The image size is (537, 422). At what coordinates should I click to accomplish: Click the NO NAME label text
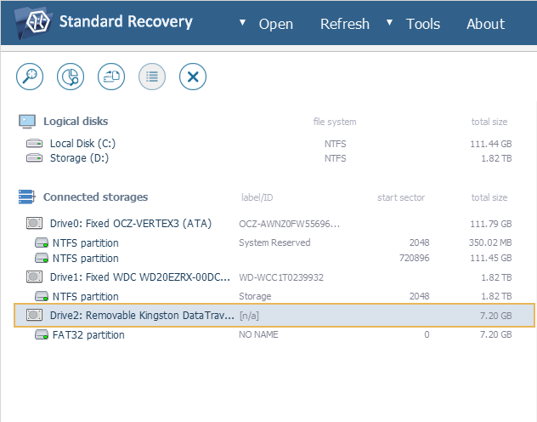(258, 334)
